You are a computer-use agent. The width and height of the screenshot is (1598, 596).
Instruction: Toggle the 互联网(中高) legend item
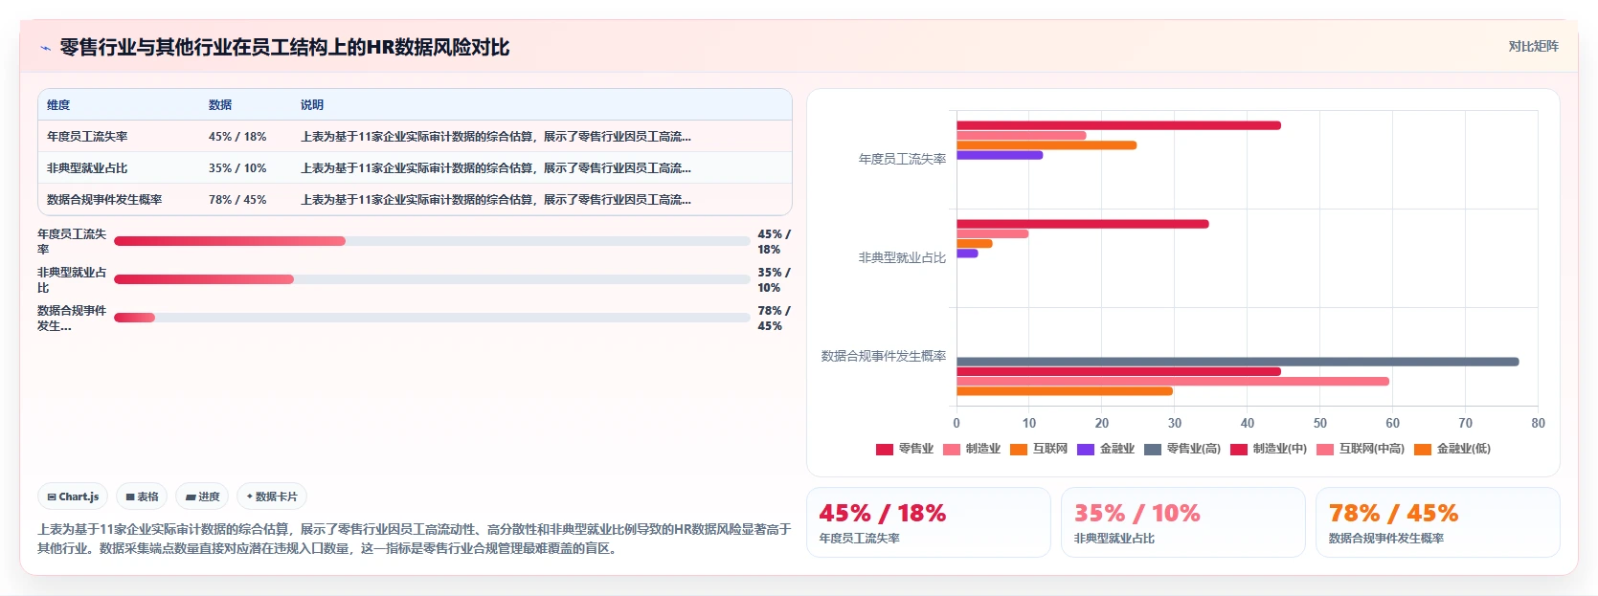point(1360,449)
